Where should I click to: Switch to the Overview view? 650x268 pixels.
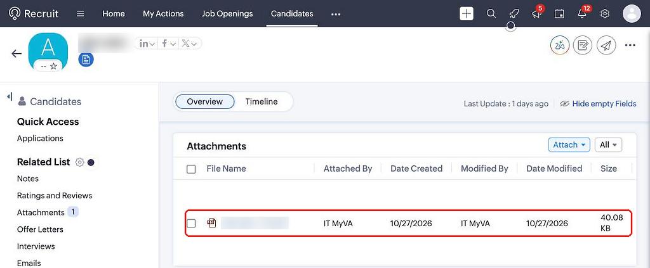click(x=205, y=102)
